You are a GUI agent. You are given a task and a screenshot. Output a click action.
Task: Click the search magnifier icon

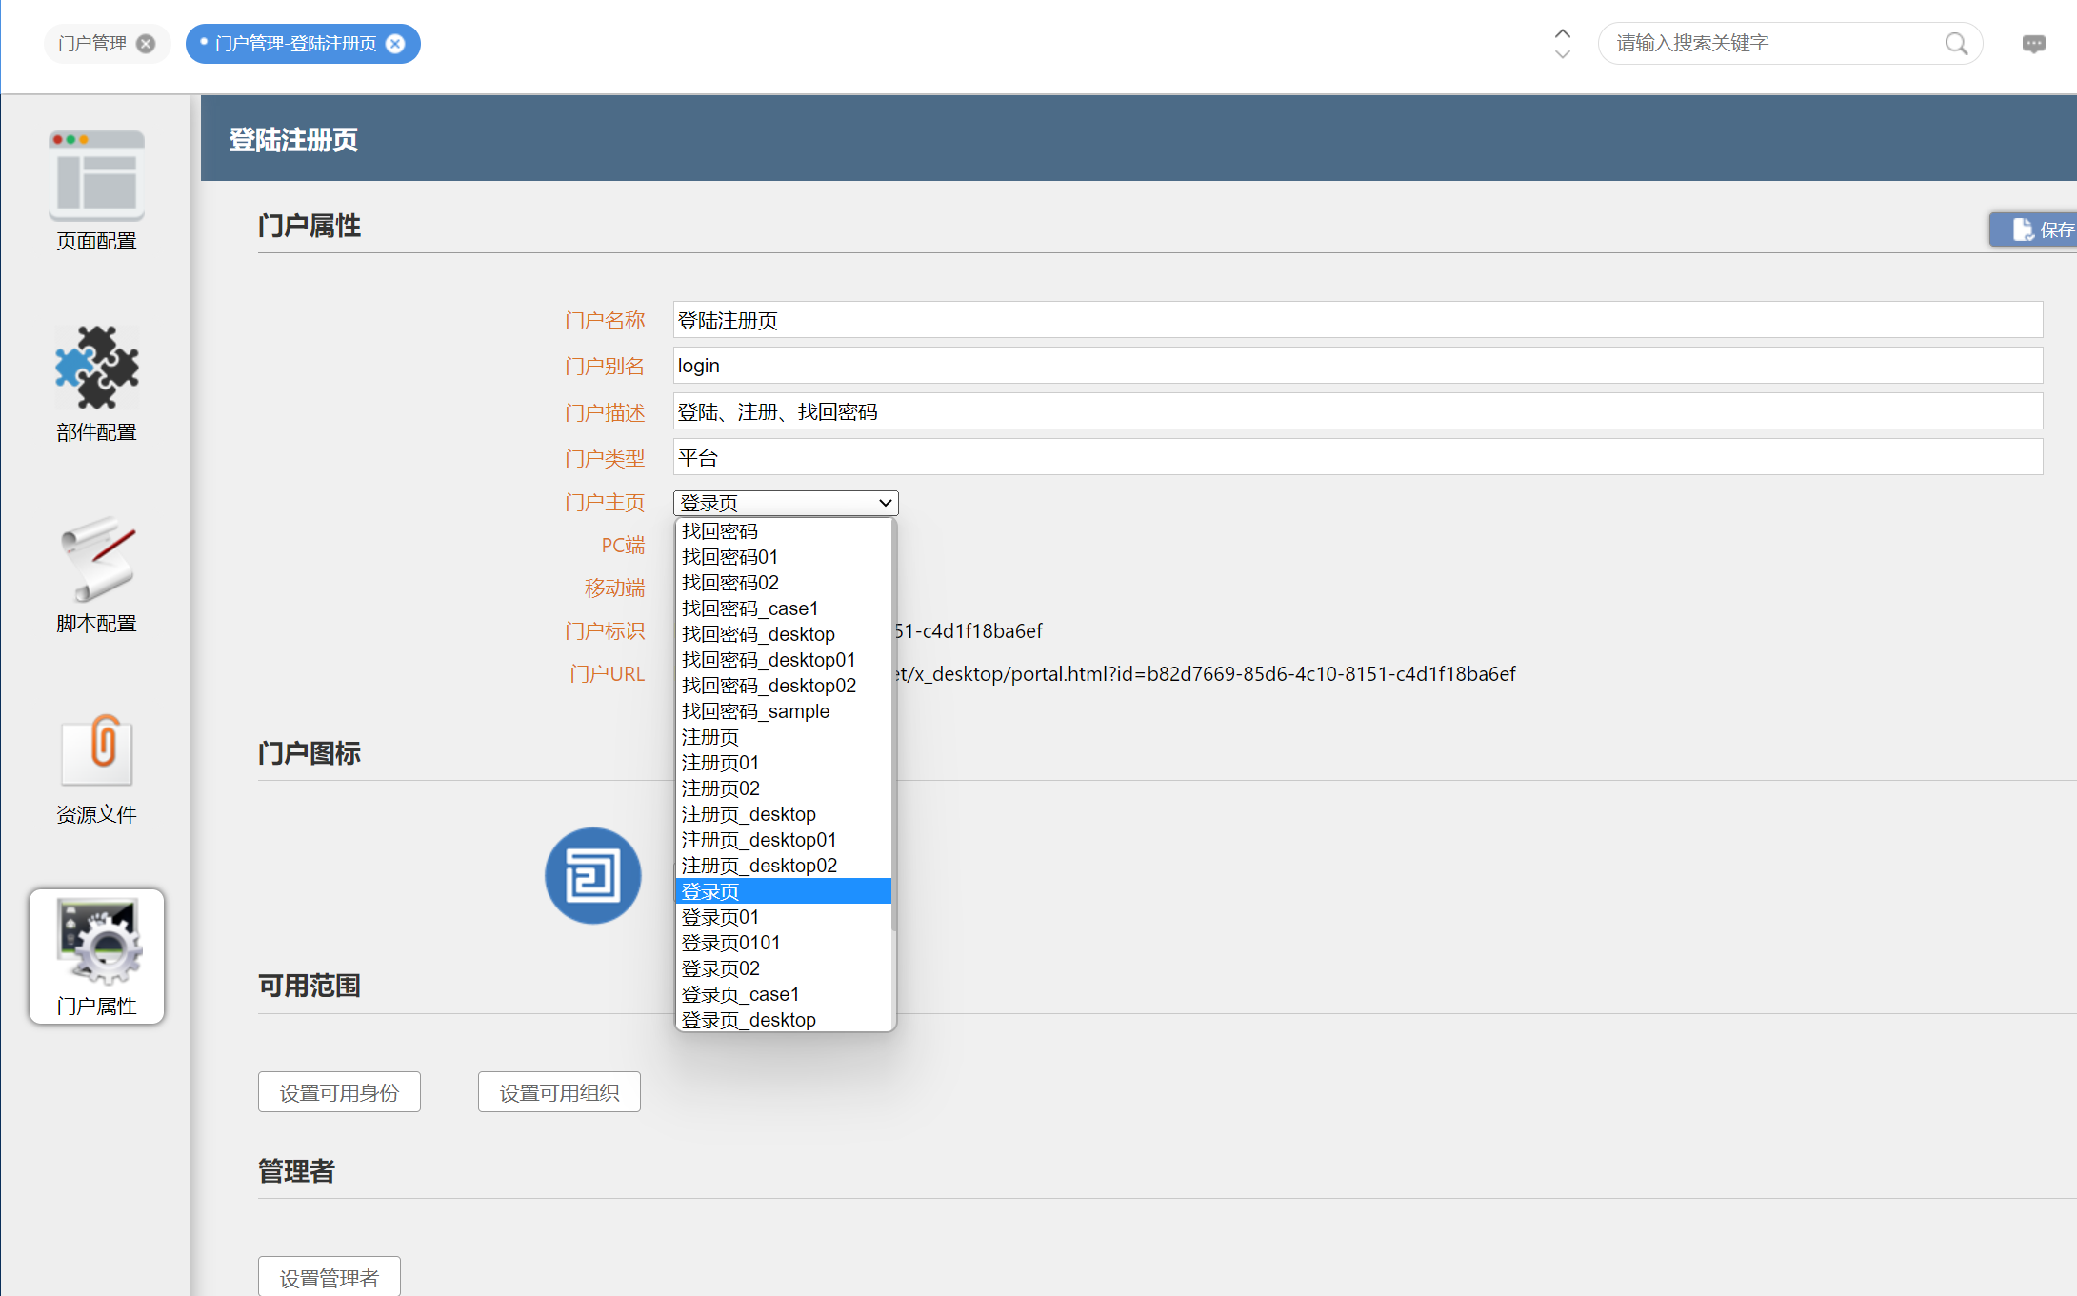1955,44
